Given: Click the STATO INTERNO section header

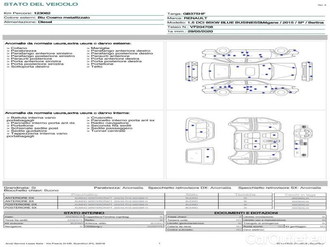Looking at the screenshot, I should (x=81, y=213).
